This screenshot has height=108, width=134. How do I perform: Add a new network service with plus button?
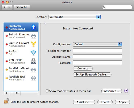pos(7,93)
